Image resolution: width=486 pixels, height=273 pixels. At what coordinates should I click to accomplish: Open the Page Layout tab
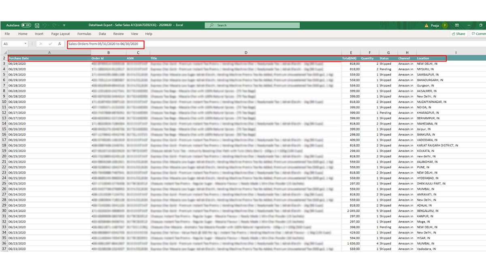pyautogui.click(x=60, y=34)
